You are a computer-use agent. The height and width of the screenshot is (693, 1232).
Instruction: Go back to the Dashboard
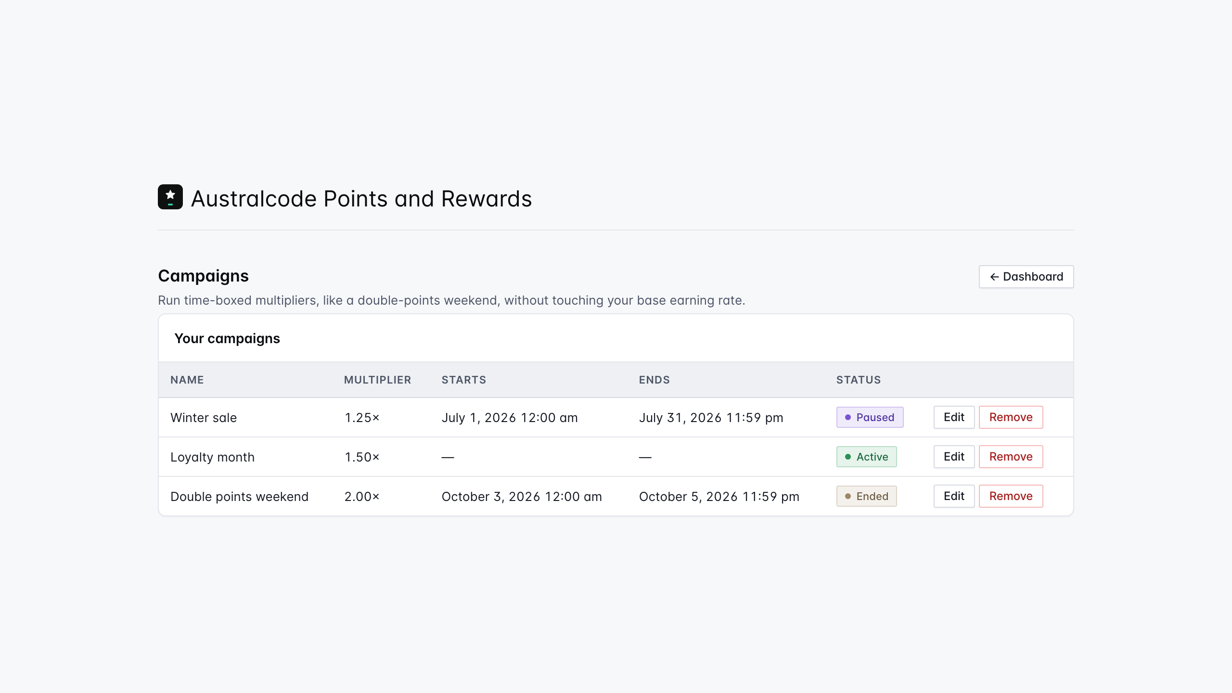1026,277
